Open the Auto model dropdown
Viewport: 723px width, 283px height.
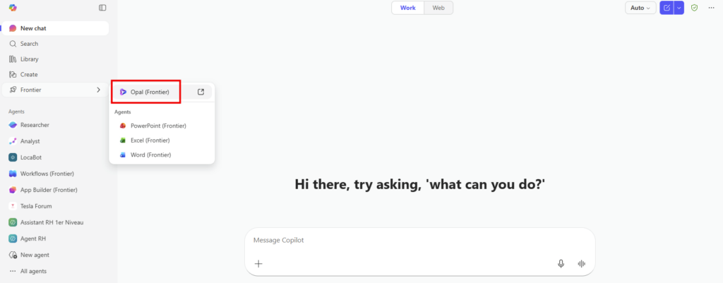click(640, 8)
